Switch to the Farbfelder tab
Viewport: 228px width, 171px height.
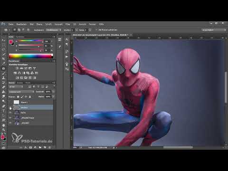point(20,37)
